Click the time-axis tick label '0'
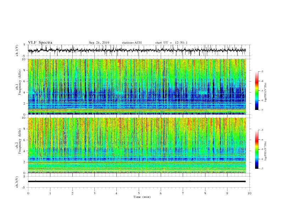The width and height of the screenshot is (281, 217). coord(28,193)
